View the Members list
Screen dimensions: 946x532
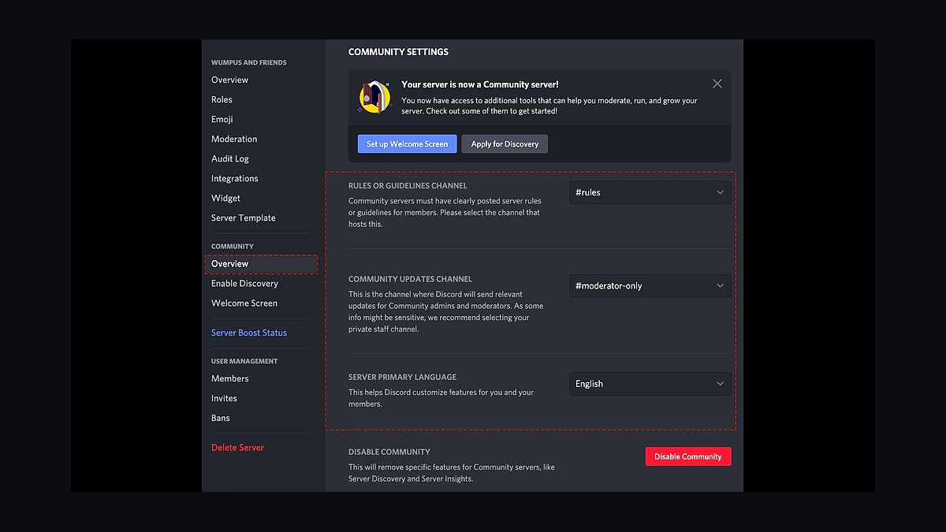pyautogui.click(x=230, y=378)
